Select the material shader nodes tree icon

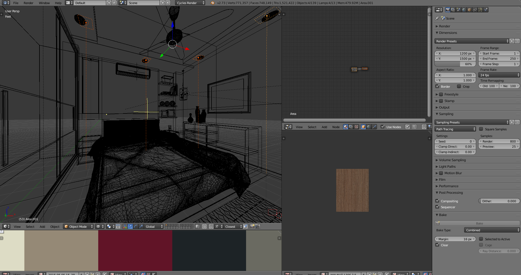[346, 127]
